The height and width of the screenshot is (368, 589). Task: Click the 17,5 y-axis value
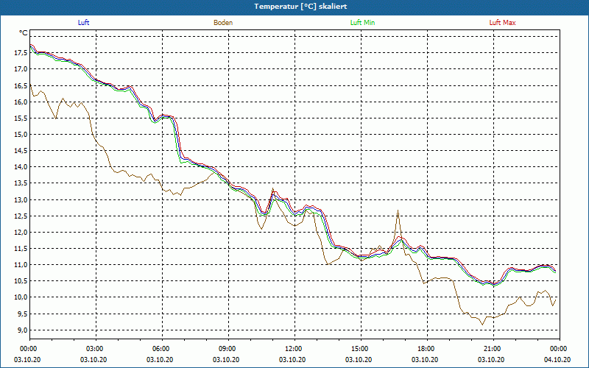pyautogui.click(x=21, y=53)
